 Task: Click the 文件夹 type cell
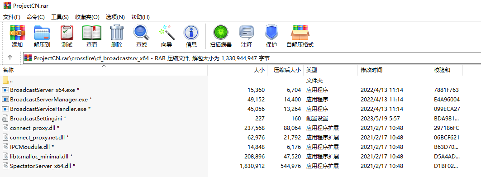[314, 81]
